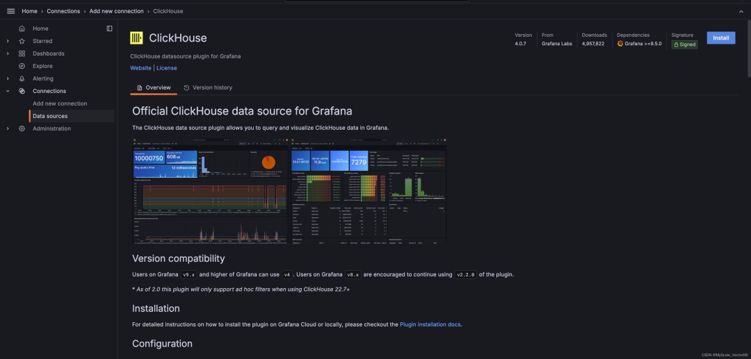Click the Starred star icon

22,41
